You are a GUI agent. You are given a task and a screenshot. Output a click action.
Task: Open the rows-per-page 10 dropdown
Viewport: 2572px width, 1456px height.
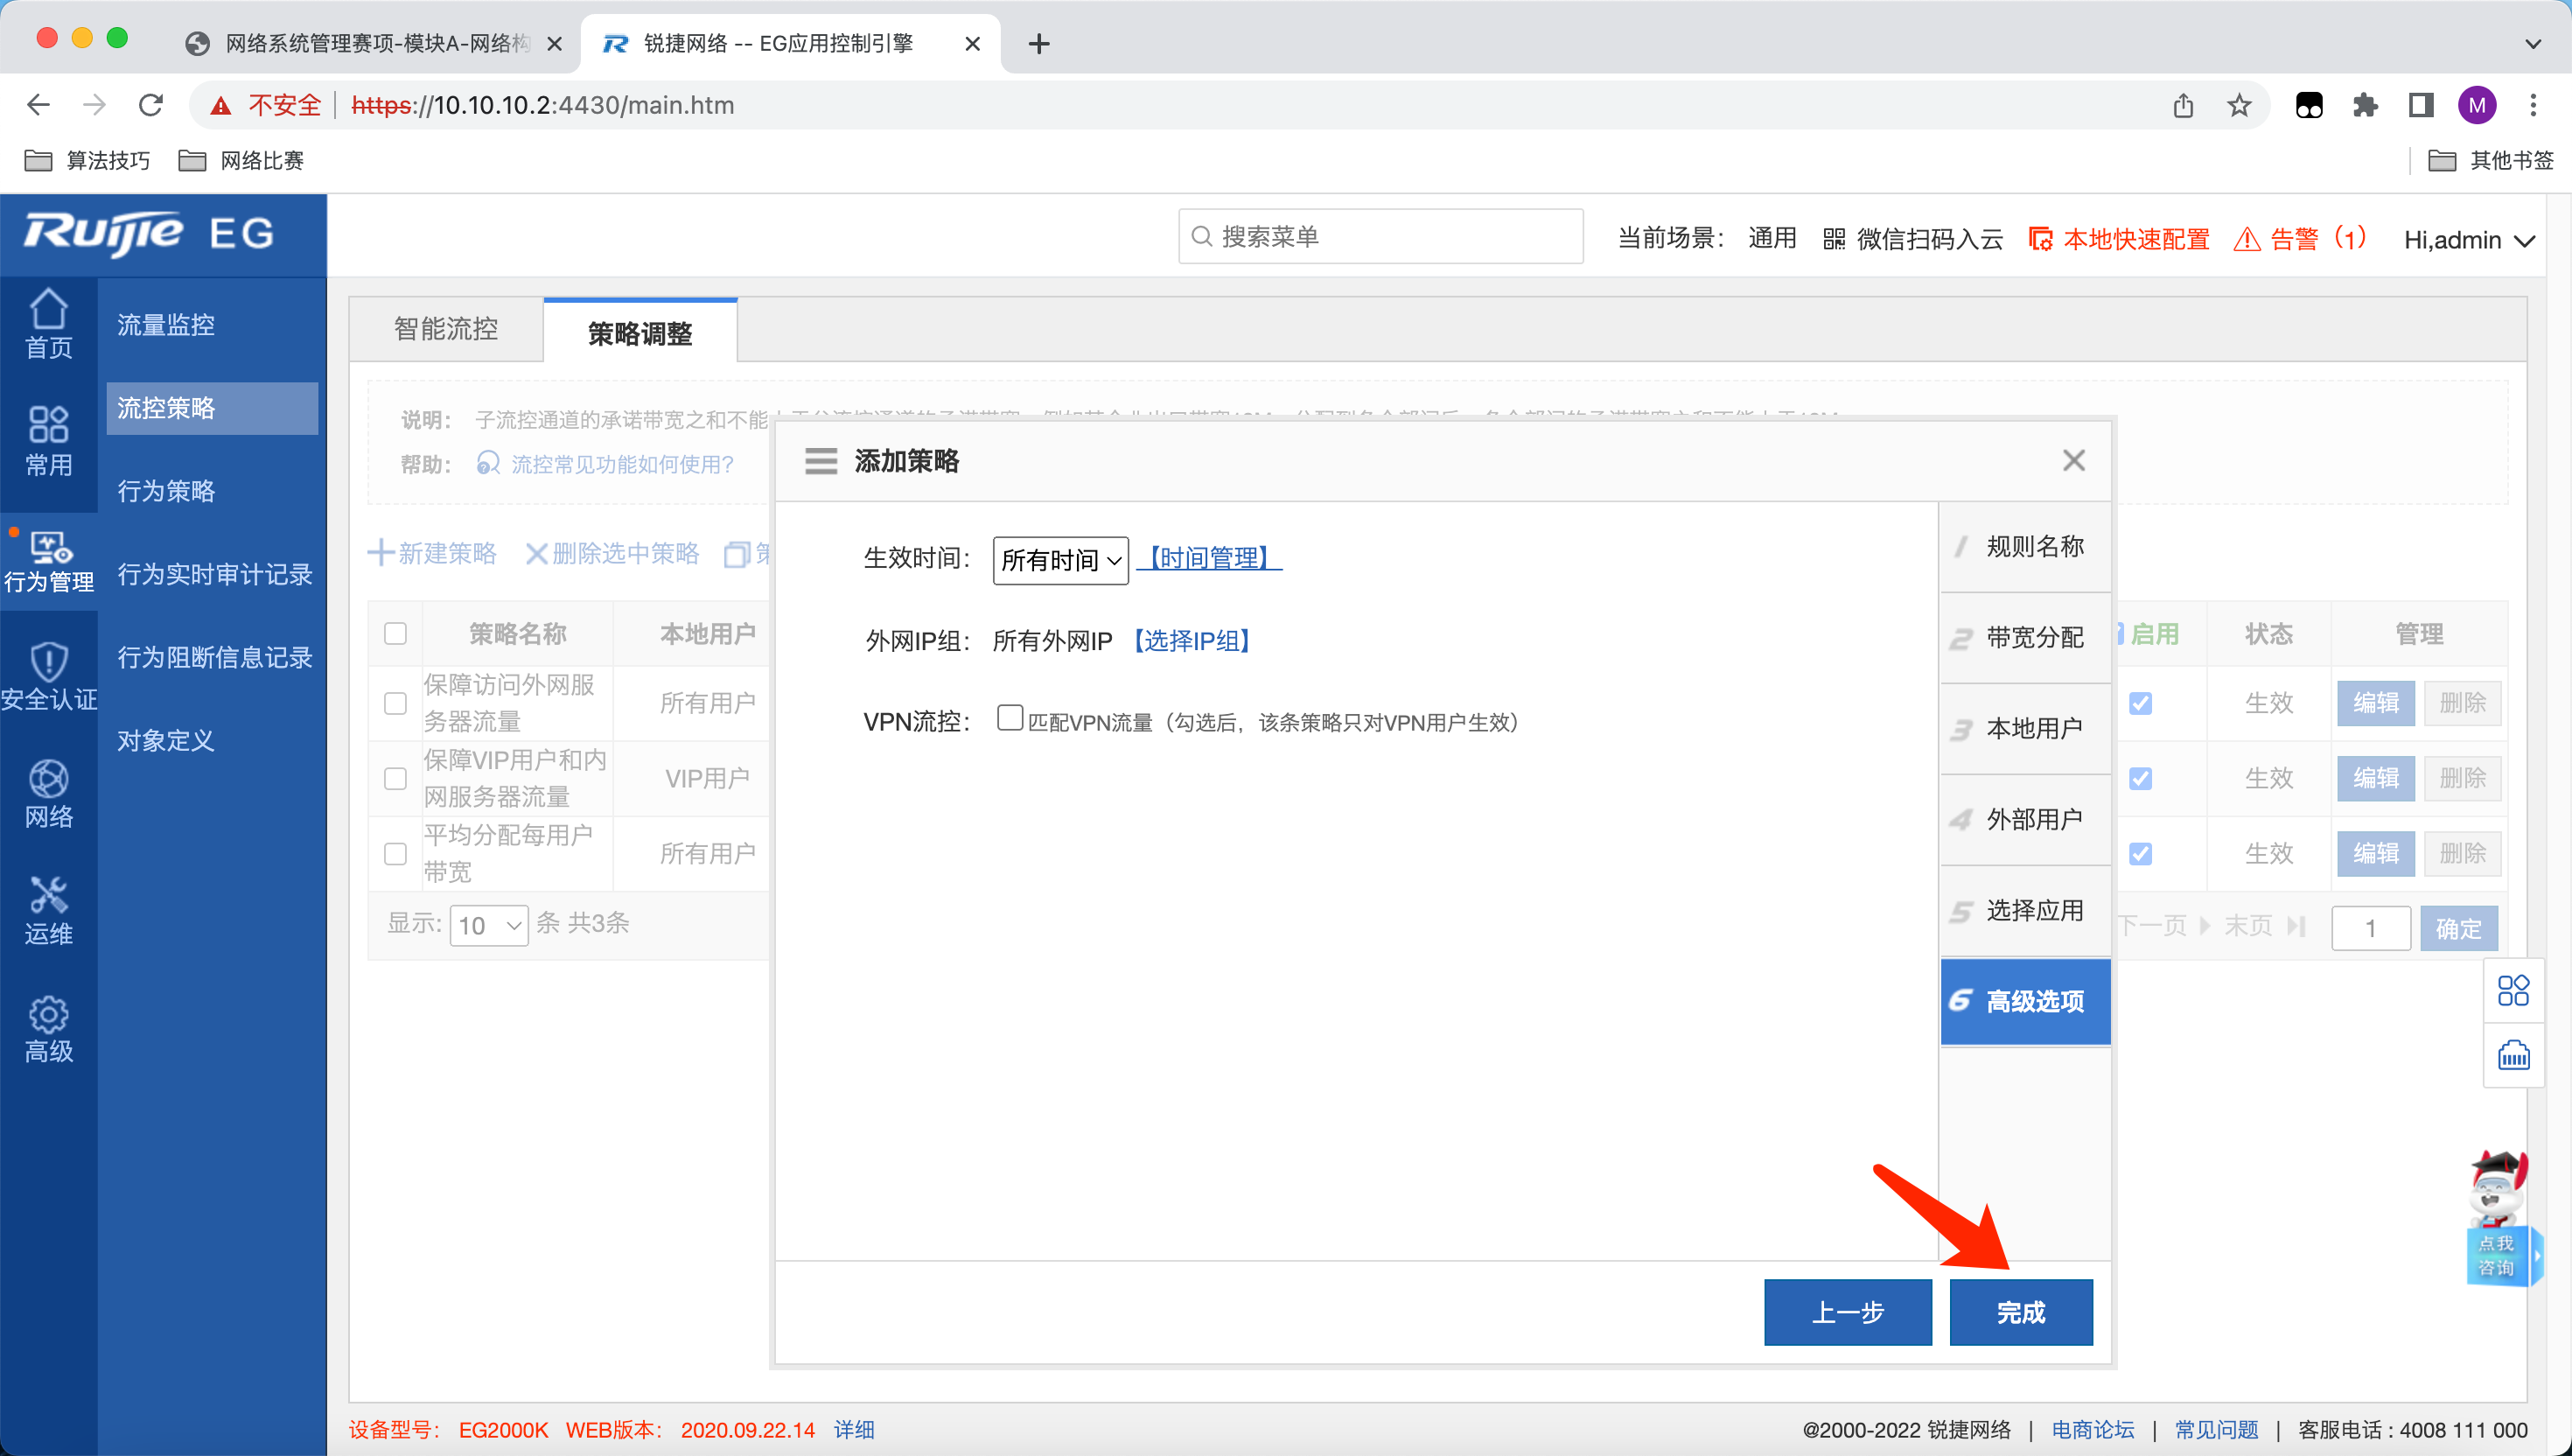click(x=489, y=925)
